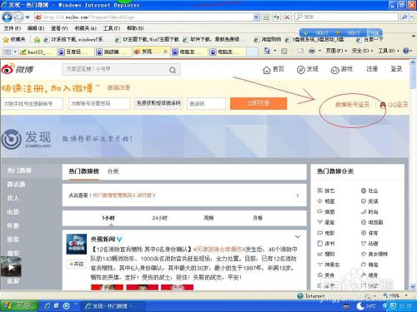This screenshot has width=417, height=312.
Task: Click the 社会 category link
Action: pos(369,191)
